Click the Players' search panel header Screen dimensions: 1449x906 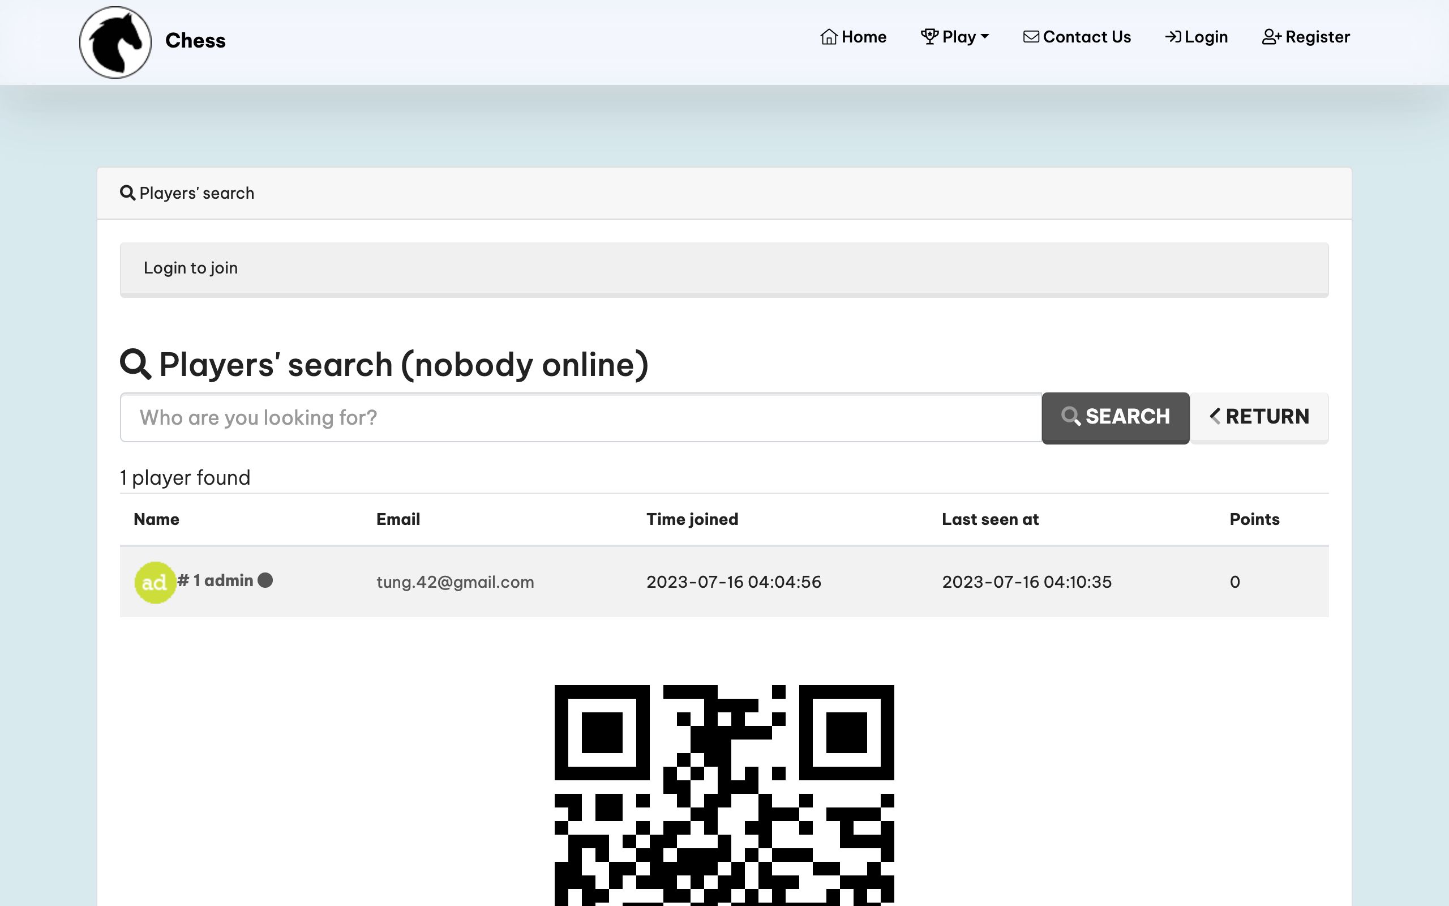(724, 193)
